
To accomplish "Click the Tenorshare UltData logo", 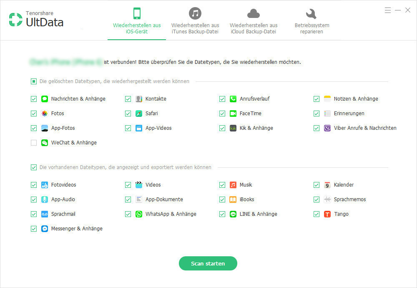I will coord(36,19).
